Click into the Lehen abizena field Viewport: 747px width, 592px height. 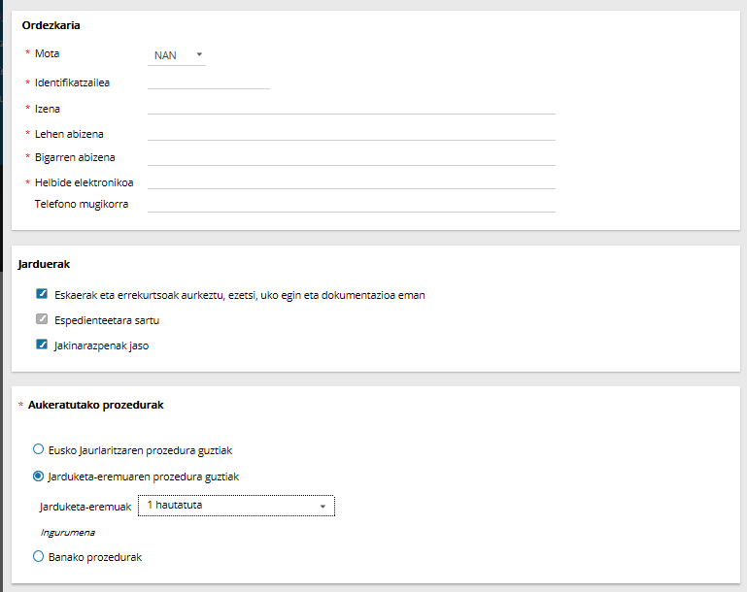[x=351, y=131]
